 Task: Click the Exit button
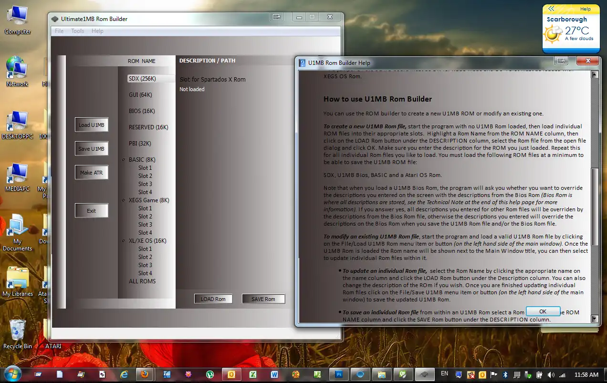point(92,211)
